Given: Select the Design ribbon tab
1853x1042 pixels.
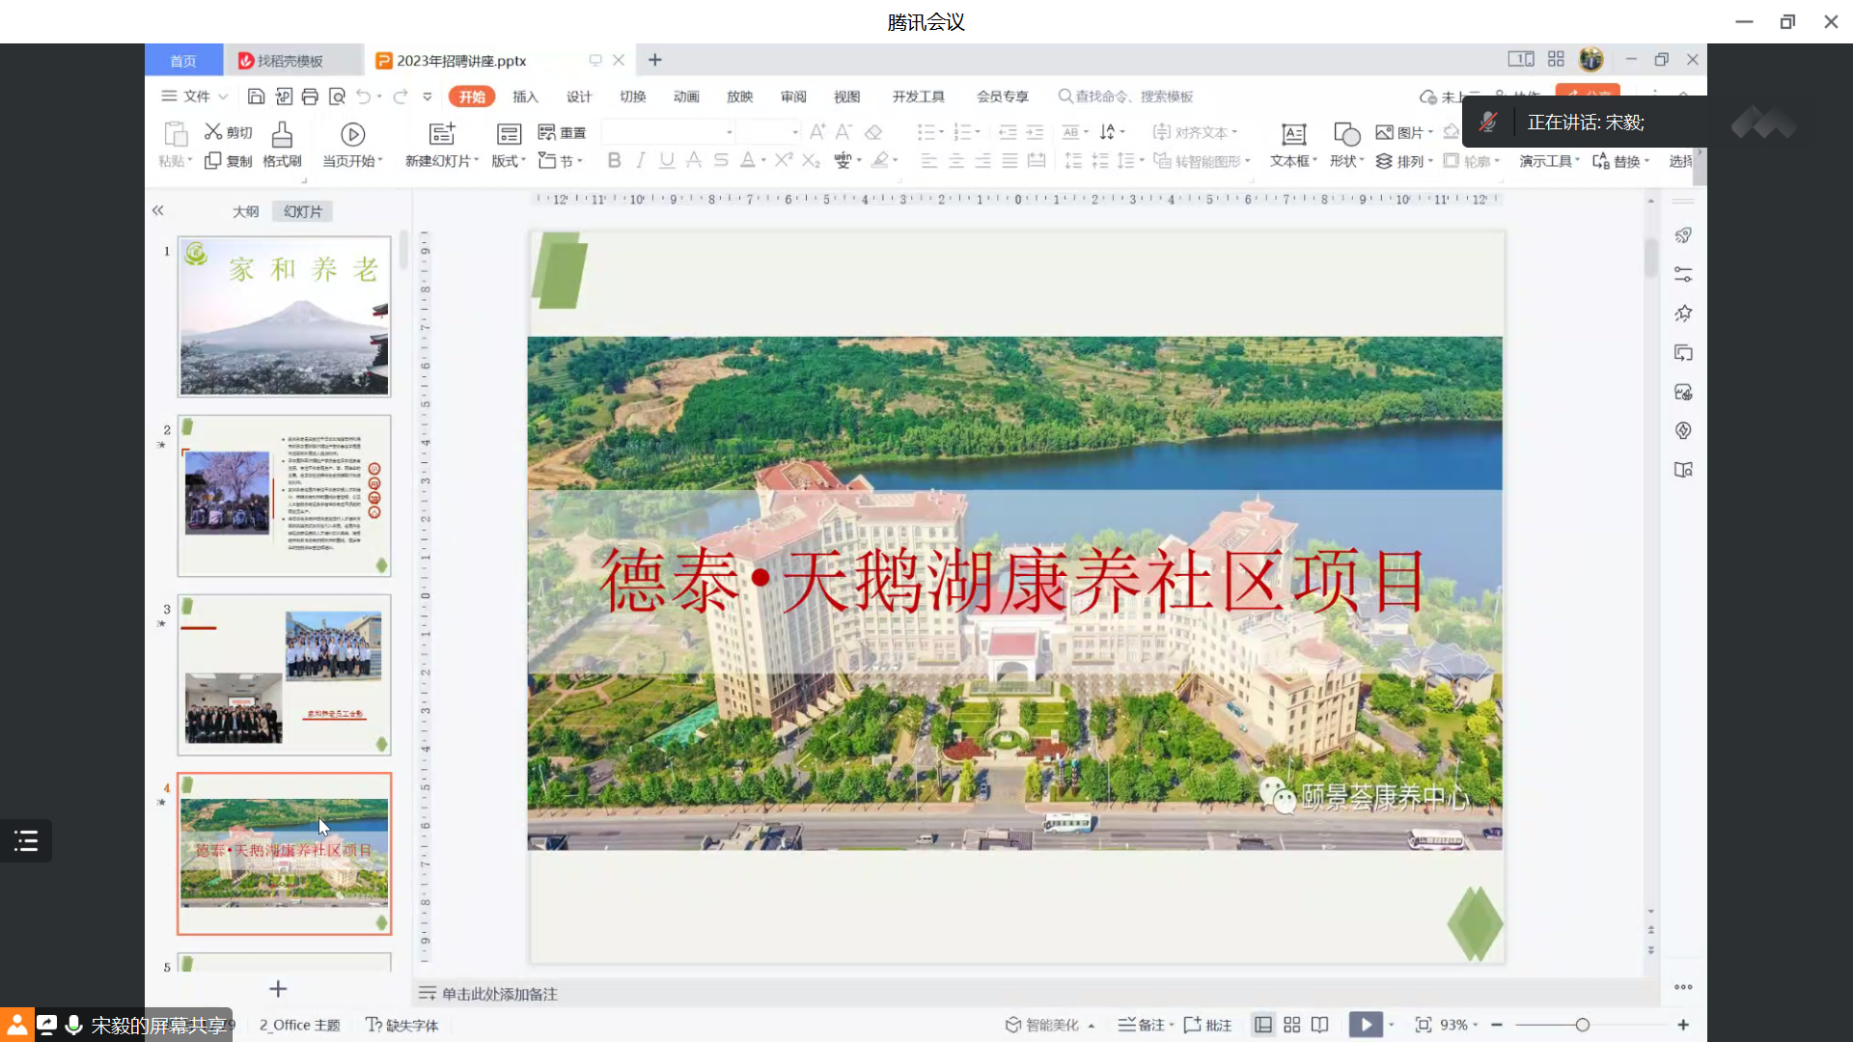Looking at the screenshot, I should [578, 96].
